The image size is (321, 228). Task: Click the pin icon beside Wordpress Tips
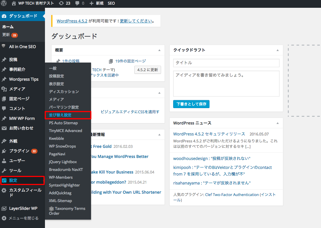pyautogui.click(x=4, y=79)
